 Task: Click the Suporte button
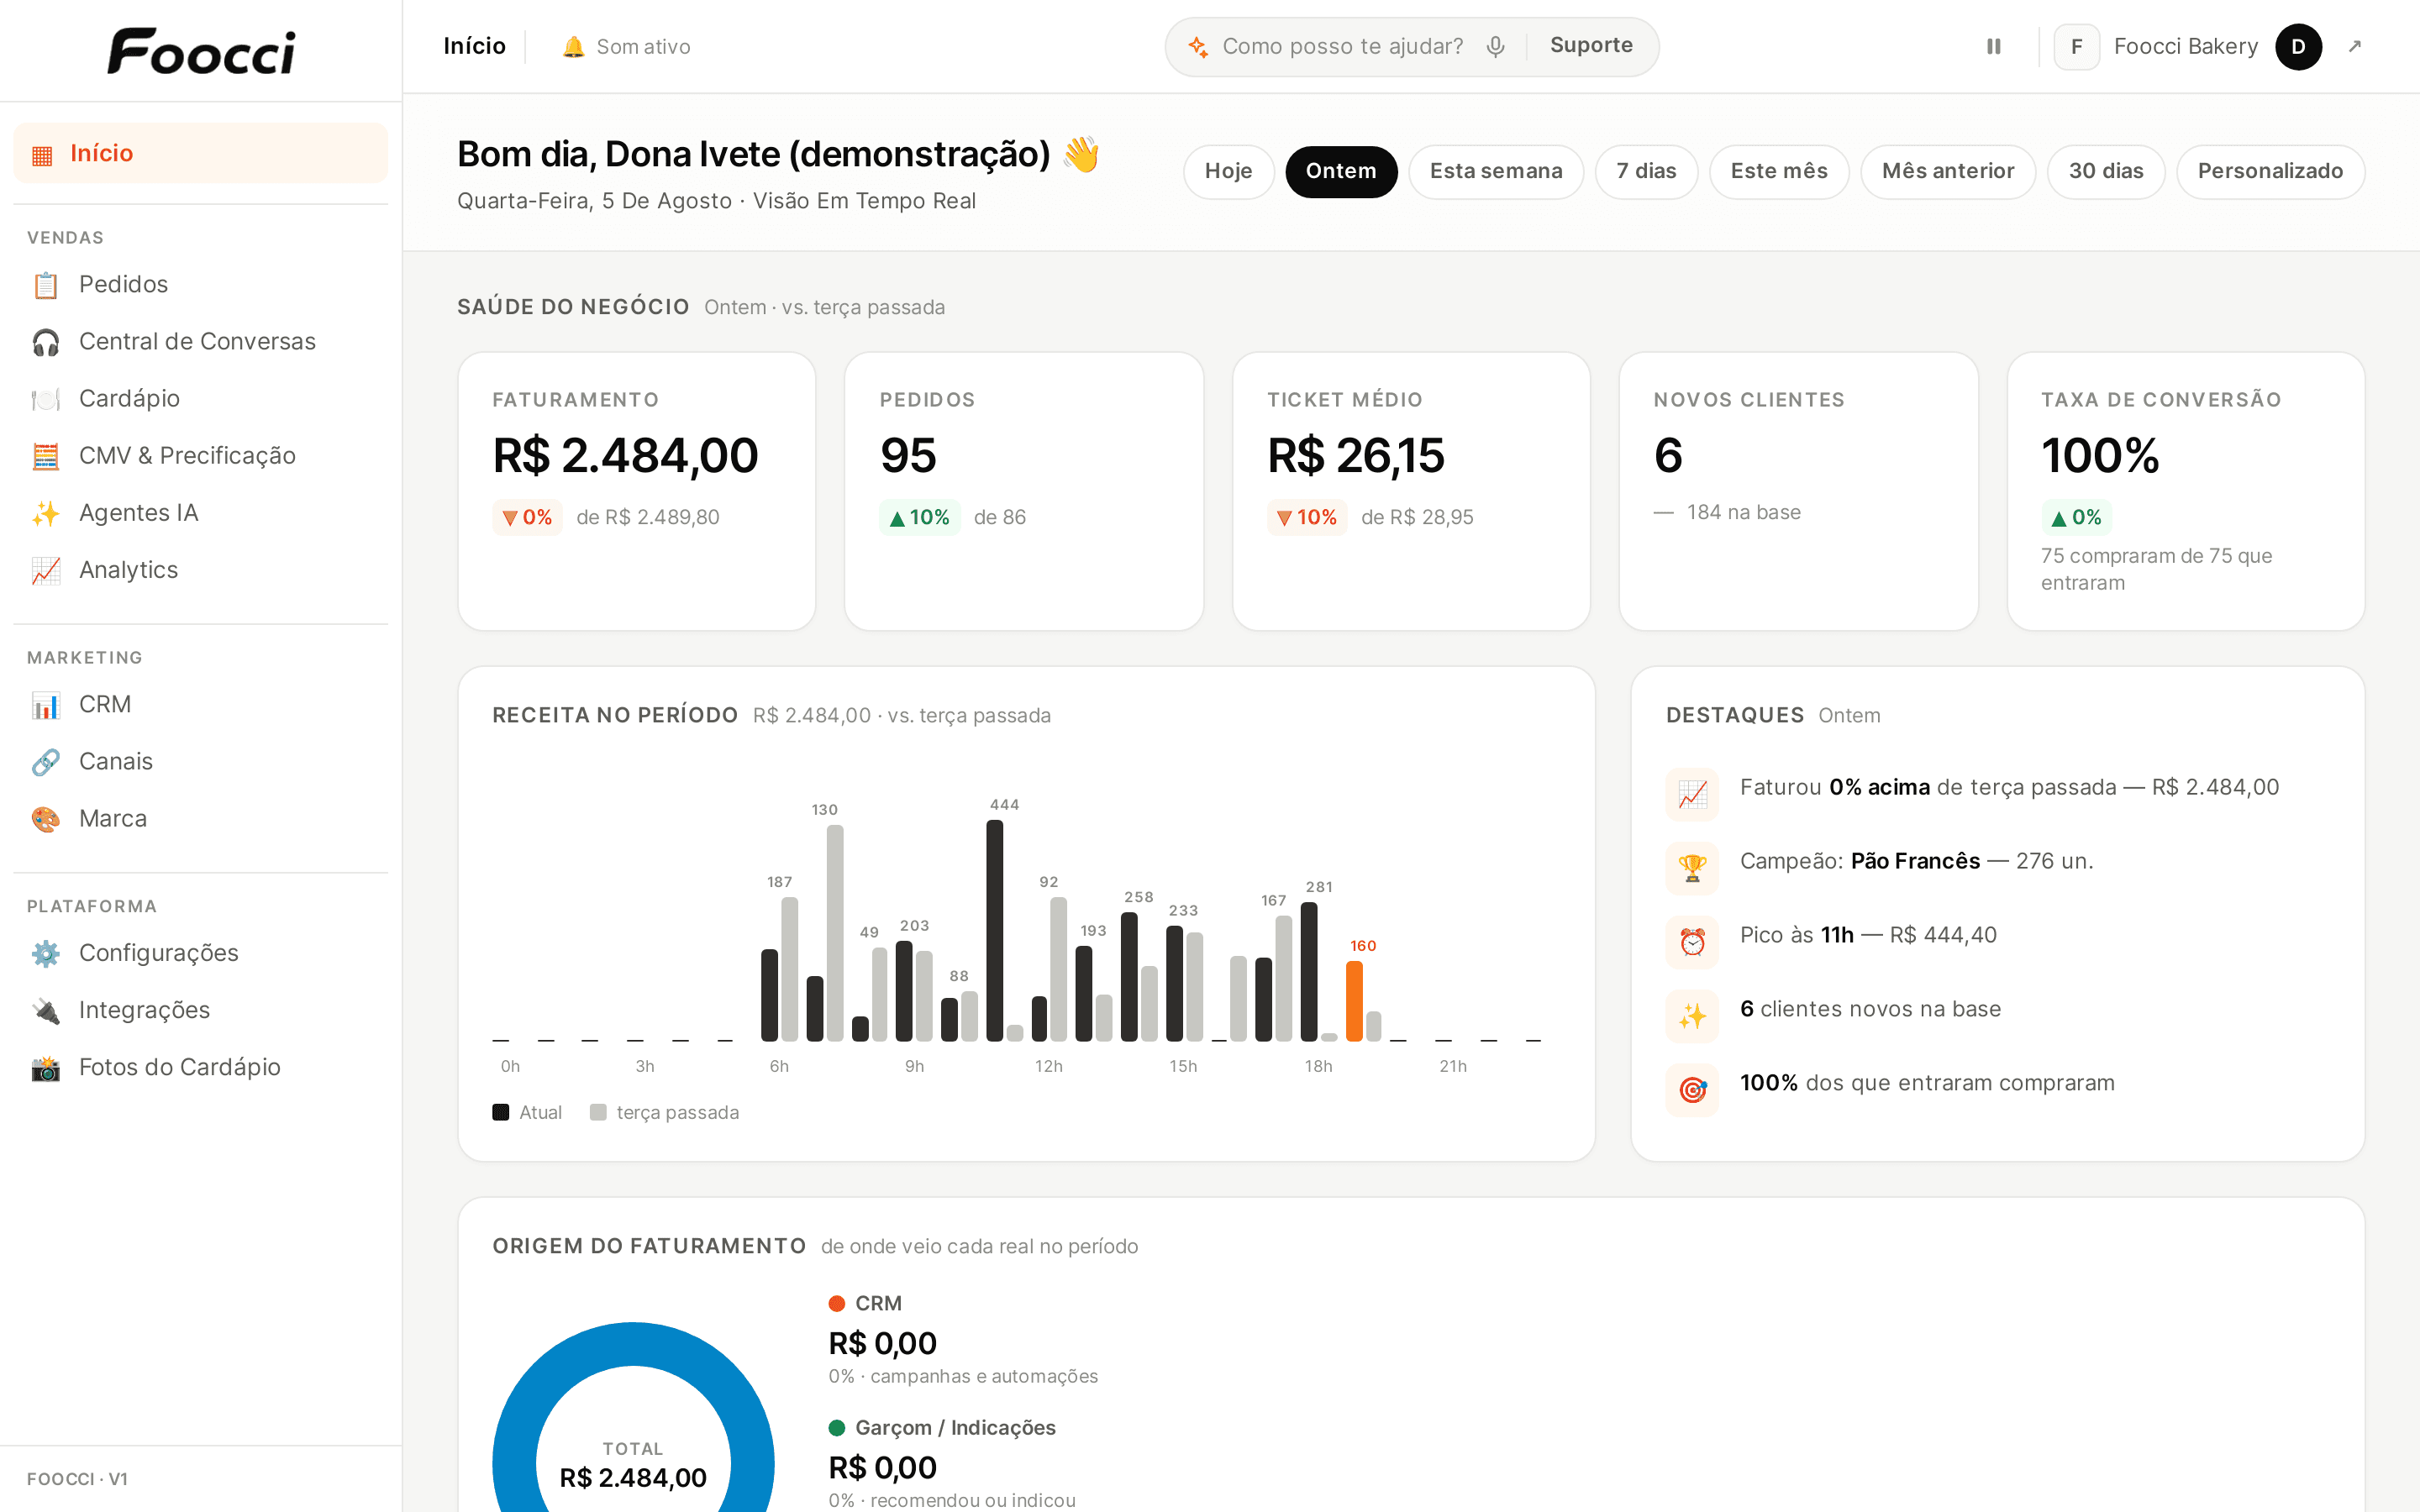point(1591,46)
